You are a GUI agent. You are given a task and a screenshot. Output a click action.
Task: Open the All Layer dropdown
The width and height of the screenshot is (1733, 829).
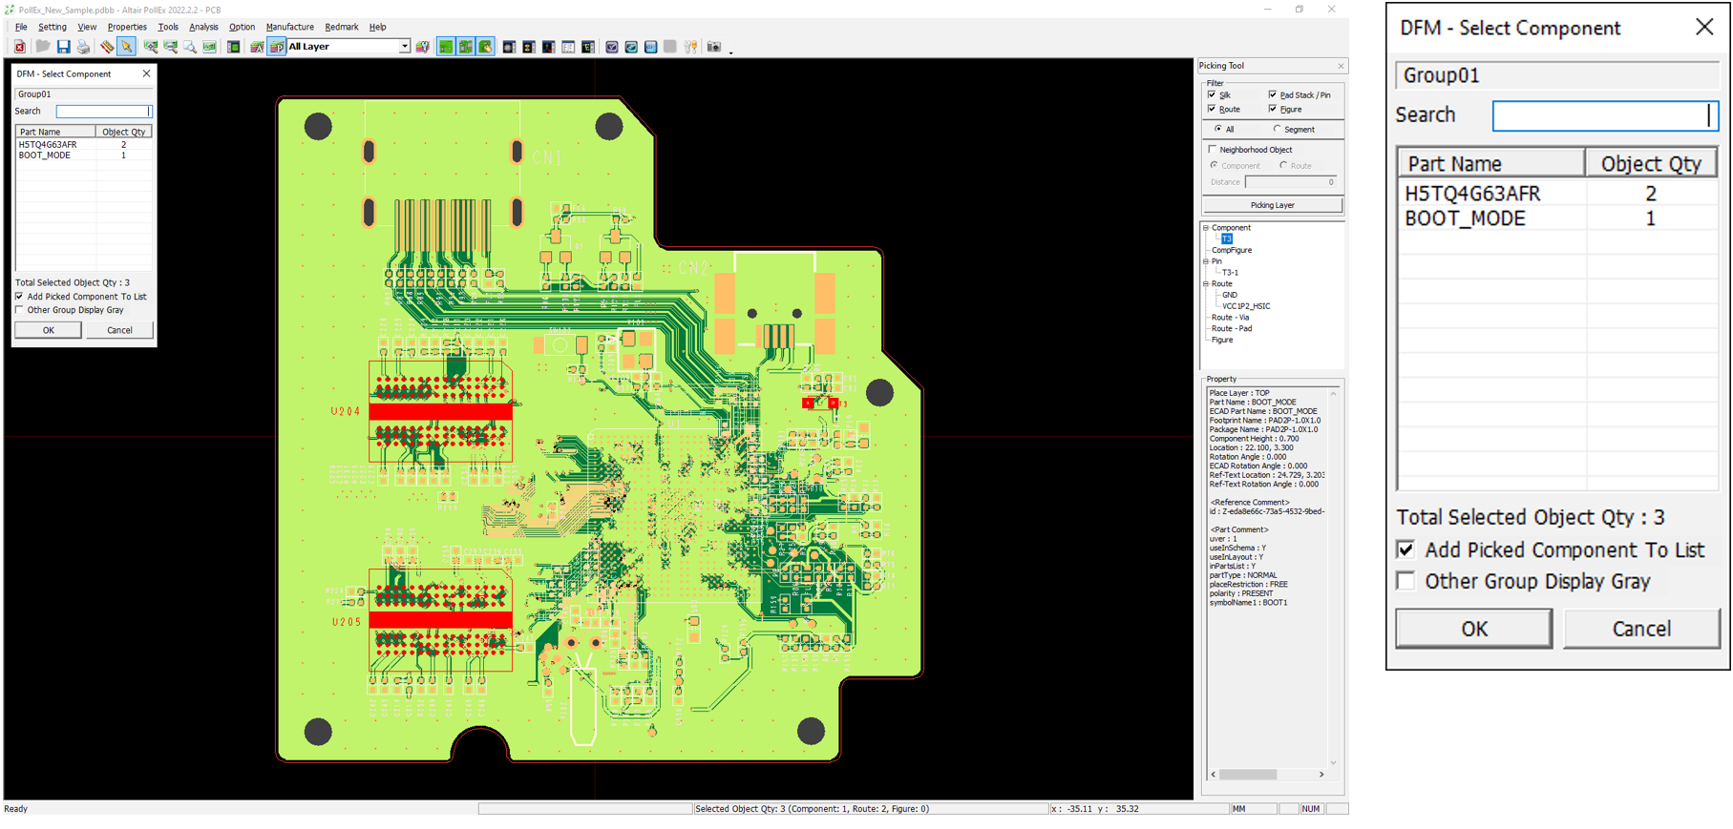coord(404,47)
